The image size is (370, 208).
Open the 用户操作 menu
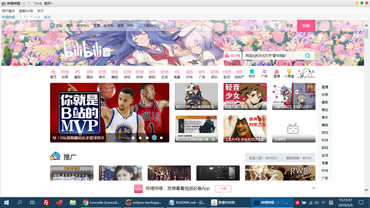point(8,11)
